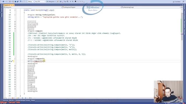Click the Save file icon
This screenshot has width=186, height=104.
(15, 1)
